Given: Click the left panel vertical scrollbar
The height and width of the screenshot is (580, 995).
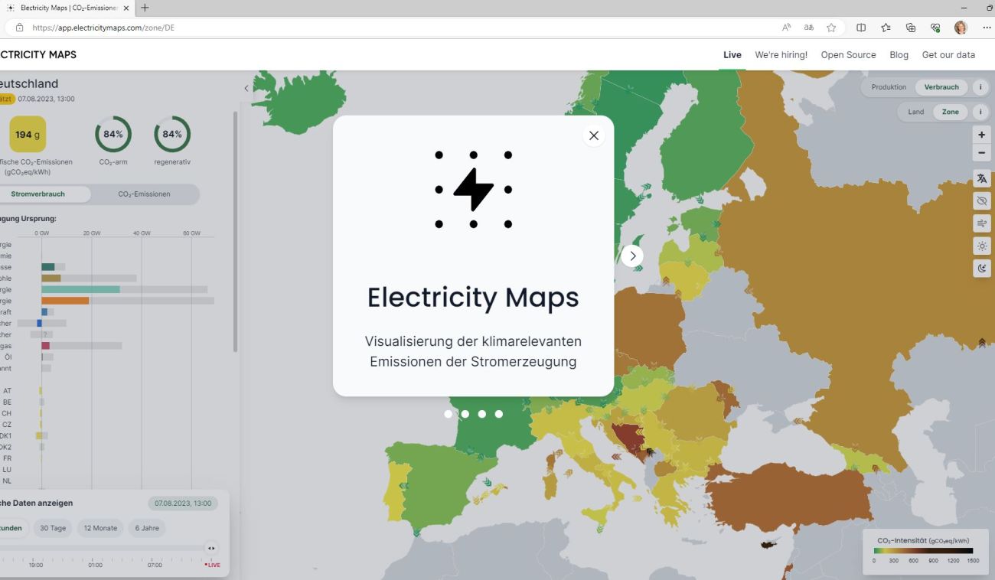Looking at the screenshot, I should click(x=235, y=231).
